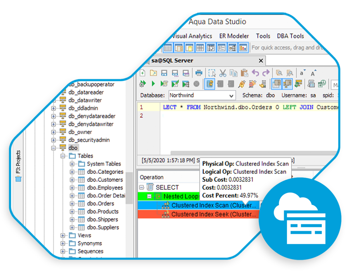Click the Schema: dbo label

259,95
